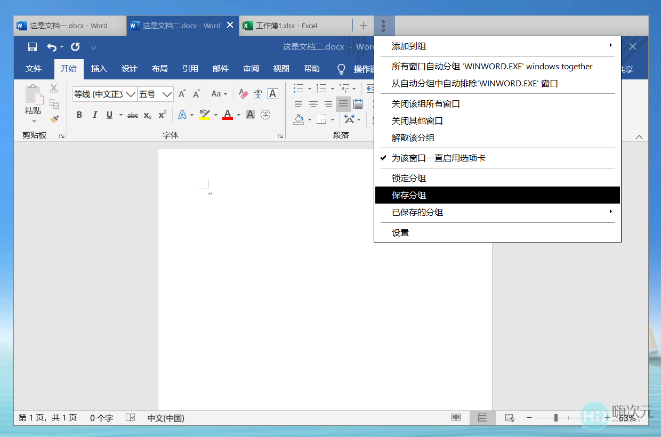Switch to the 插入 ribbon tab
661x437 pixels.
click(99, 68)
